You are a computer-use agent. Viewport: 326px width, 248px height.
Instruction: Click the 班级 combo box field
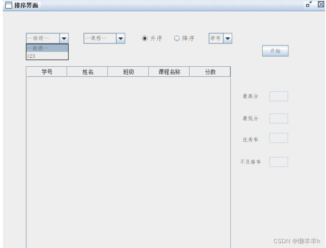(x=43, y=38)
